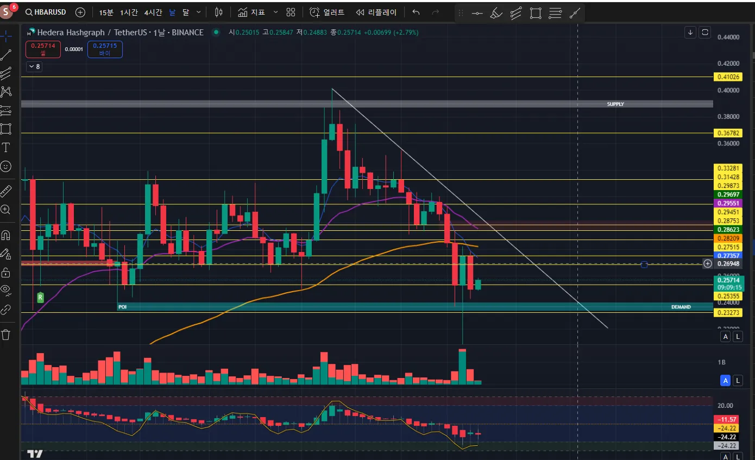This screenshot has height=460, width=755.
Task: Expand the indicator templates chevron
Action: [275, 12]
